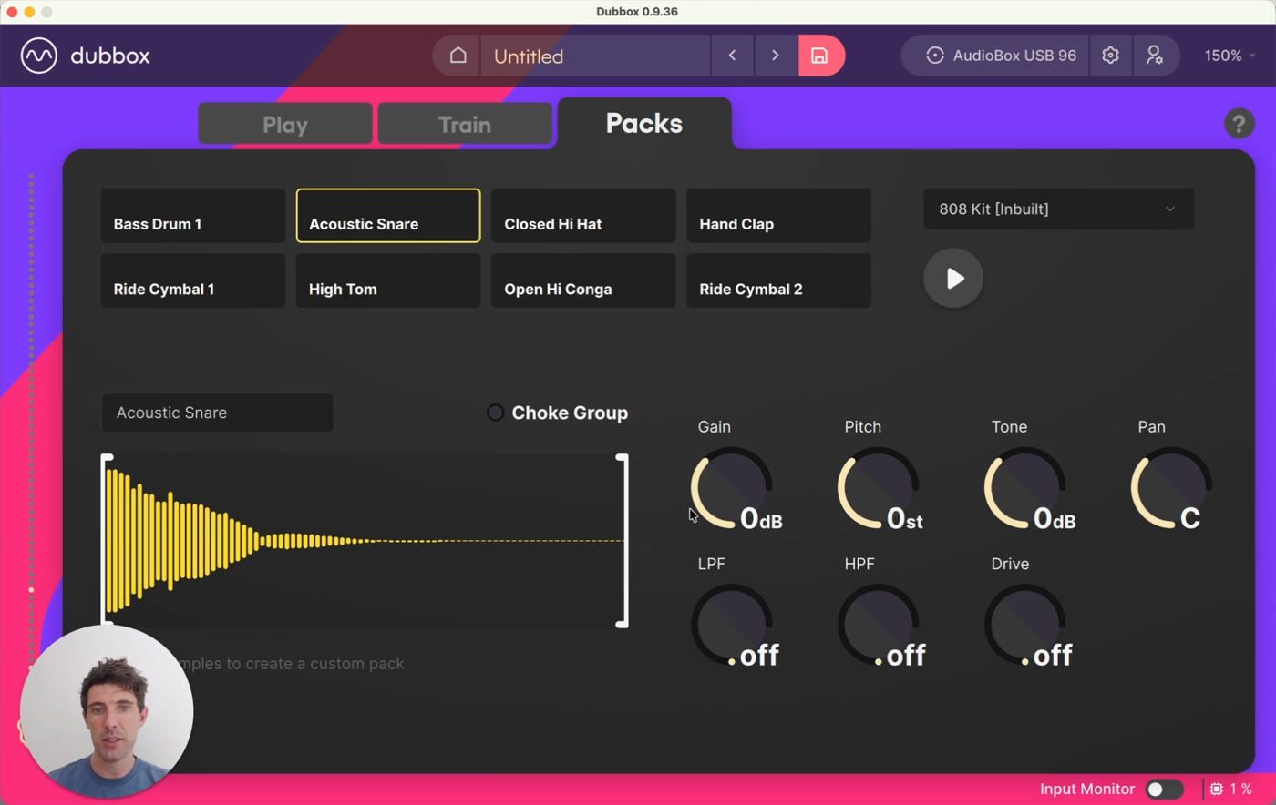Click the Acoustic Snare name field
This screenshot has height=805, width=1276.
coord(217,413)
